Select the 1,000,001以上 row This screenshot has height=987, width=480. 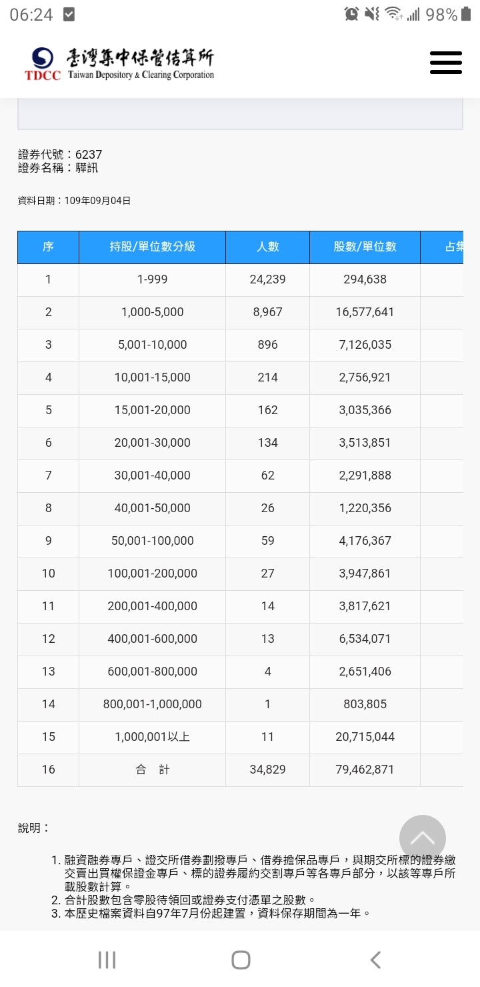(x=152, y=737)
